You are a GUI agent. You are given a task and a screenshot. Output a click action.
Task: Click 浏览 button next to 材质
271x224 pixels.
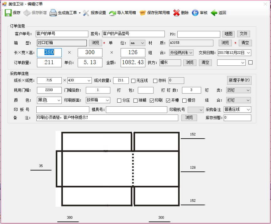225,43
